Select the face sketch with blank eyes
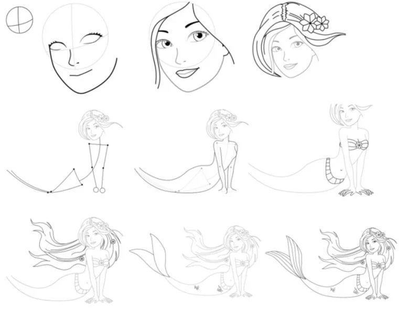The height and width of the screenshot is (314, 405). pos(79,50)
